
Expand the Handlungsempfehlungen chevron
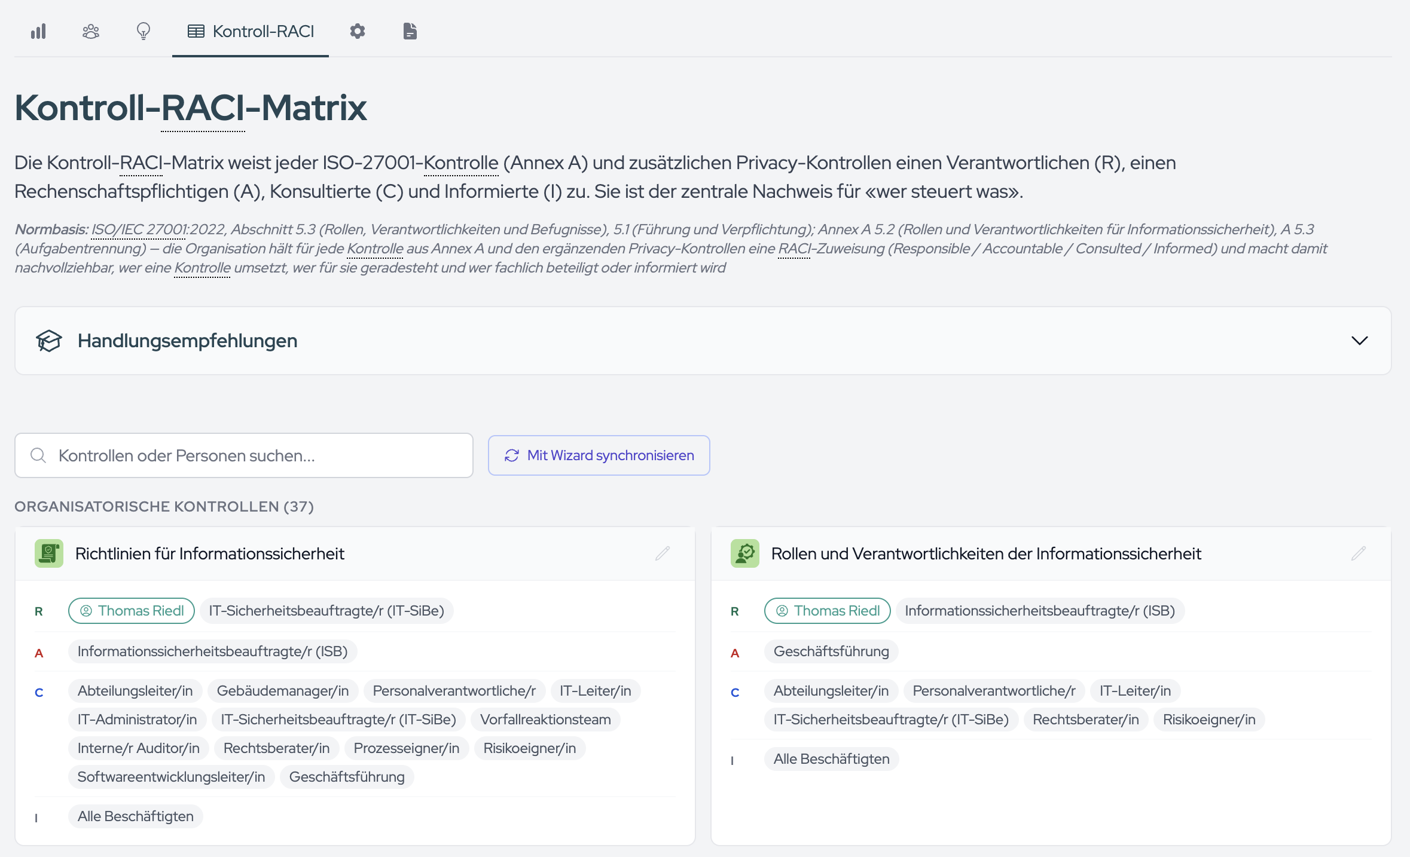click(1359, 341)
